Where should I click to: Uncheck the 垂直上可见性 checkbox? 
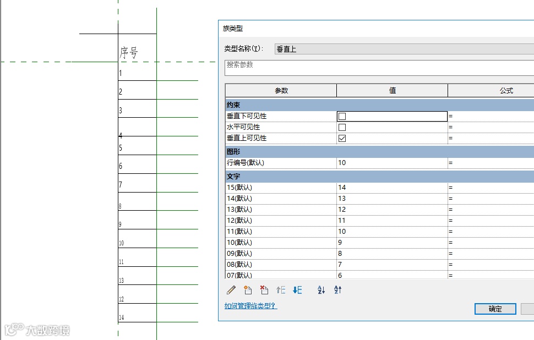[x=342, y=138]
